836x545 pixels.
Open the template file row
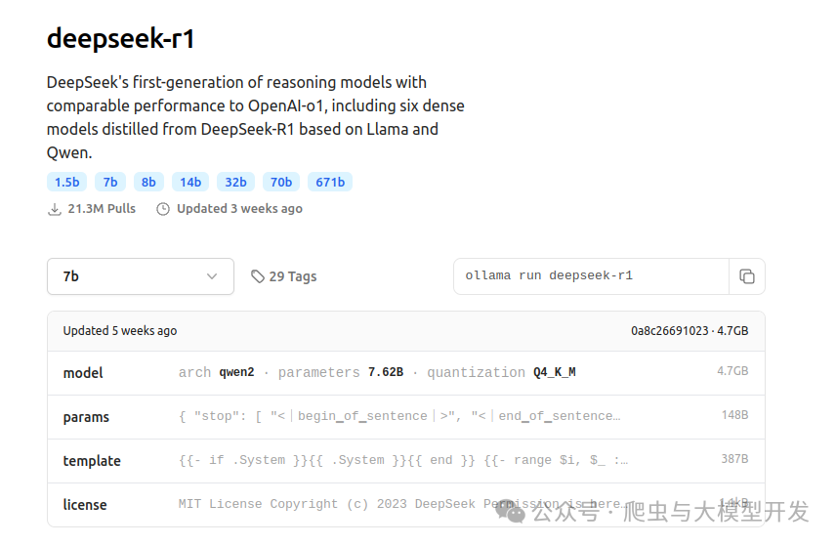tap(406, 461)
